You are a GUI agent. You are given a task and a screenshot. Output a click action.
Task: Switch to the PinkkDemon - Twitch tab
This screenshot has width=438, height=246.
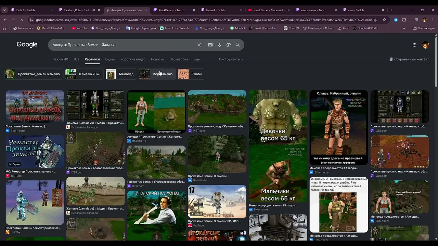click(x=173, y=10)
